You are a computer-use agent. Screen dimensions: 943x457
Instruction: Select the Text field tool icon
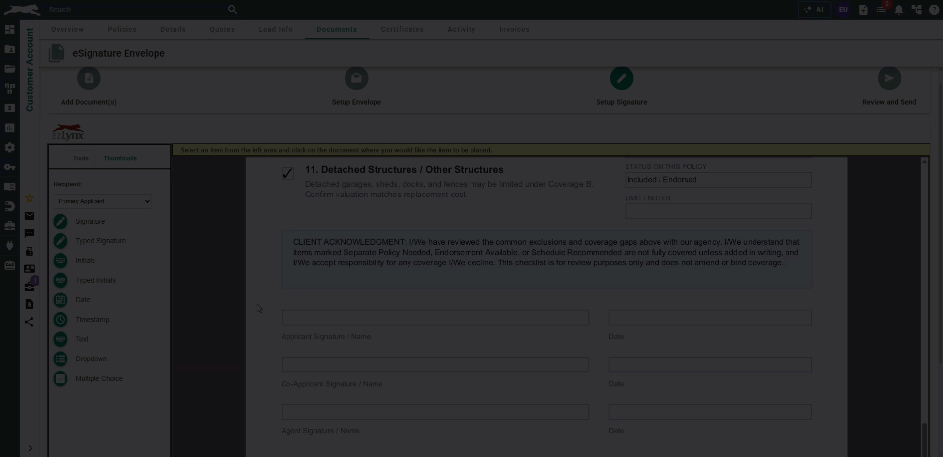(x=61, y=339)
